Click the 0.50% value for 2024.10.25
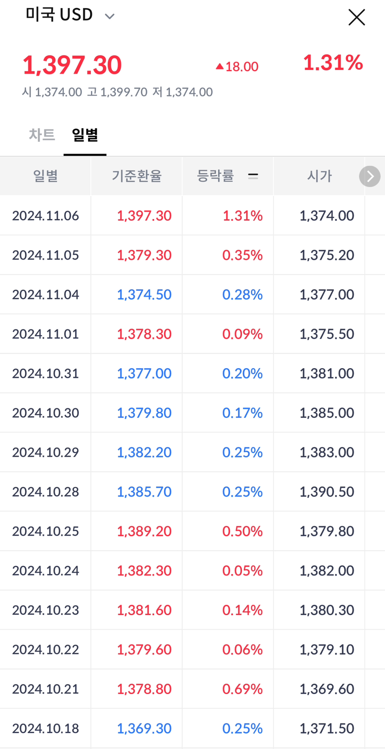This screenshot has width=385, height=749. click(x=243, y=531)
